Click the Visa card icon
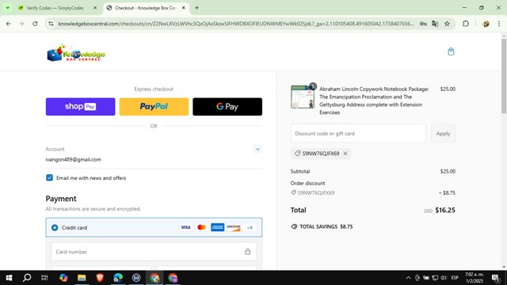Image resolution: width=507 pixels, height=285 pixels. point(185,227)
